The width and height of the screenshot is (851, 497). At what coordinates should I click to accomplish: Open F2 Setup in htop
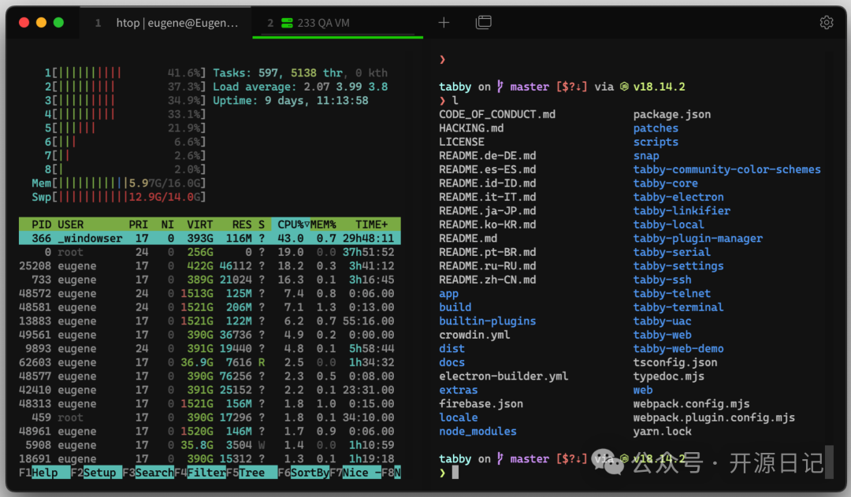tap(96, 473)
